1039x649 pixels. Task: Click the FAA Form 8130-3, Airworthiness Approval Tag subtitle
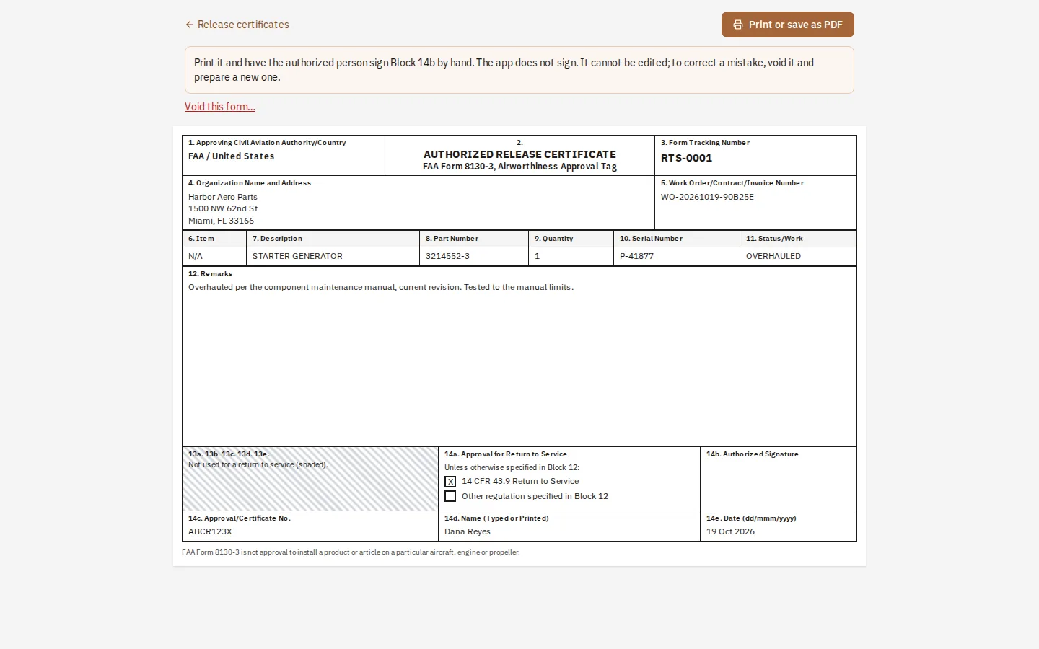[x=519, y=167]
